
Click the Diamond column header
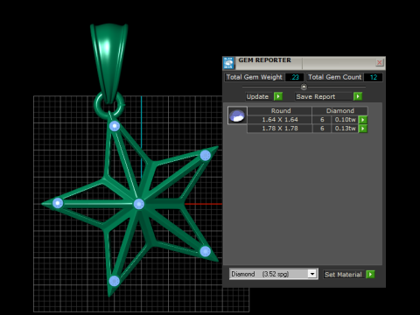[x=340, y=111]
